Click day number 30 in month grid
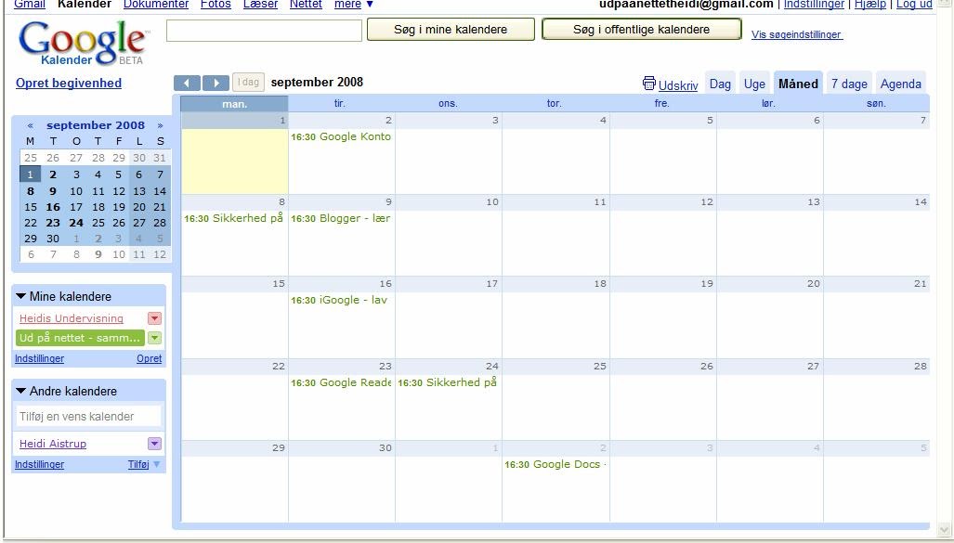This screenshot has width=954, height=543. (x=386, y=448)
